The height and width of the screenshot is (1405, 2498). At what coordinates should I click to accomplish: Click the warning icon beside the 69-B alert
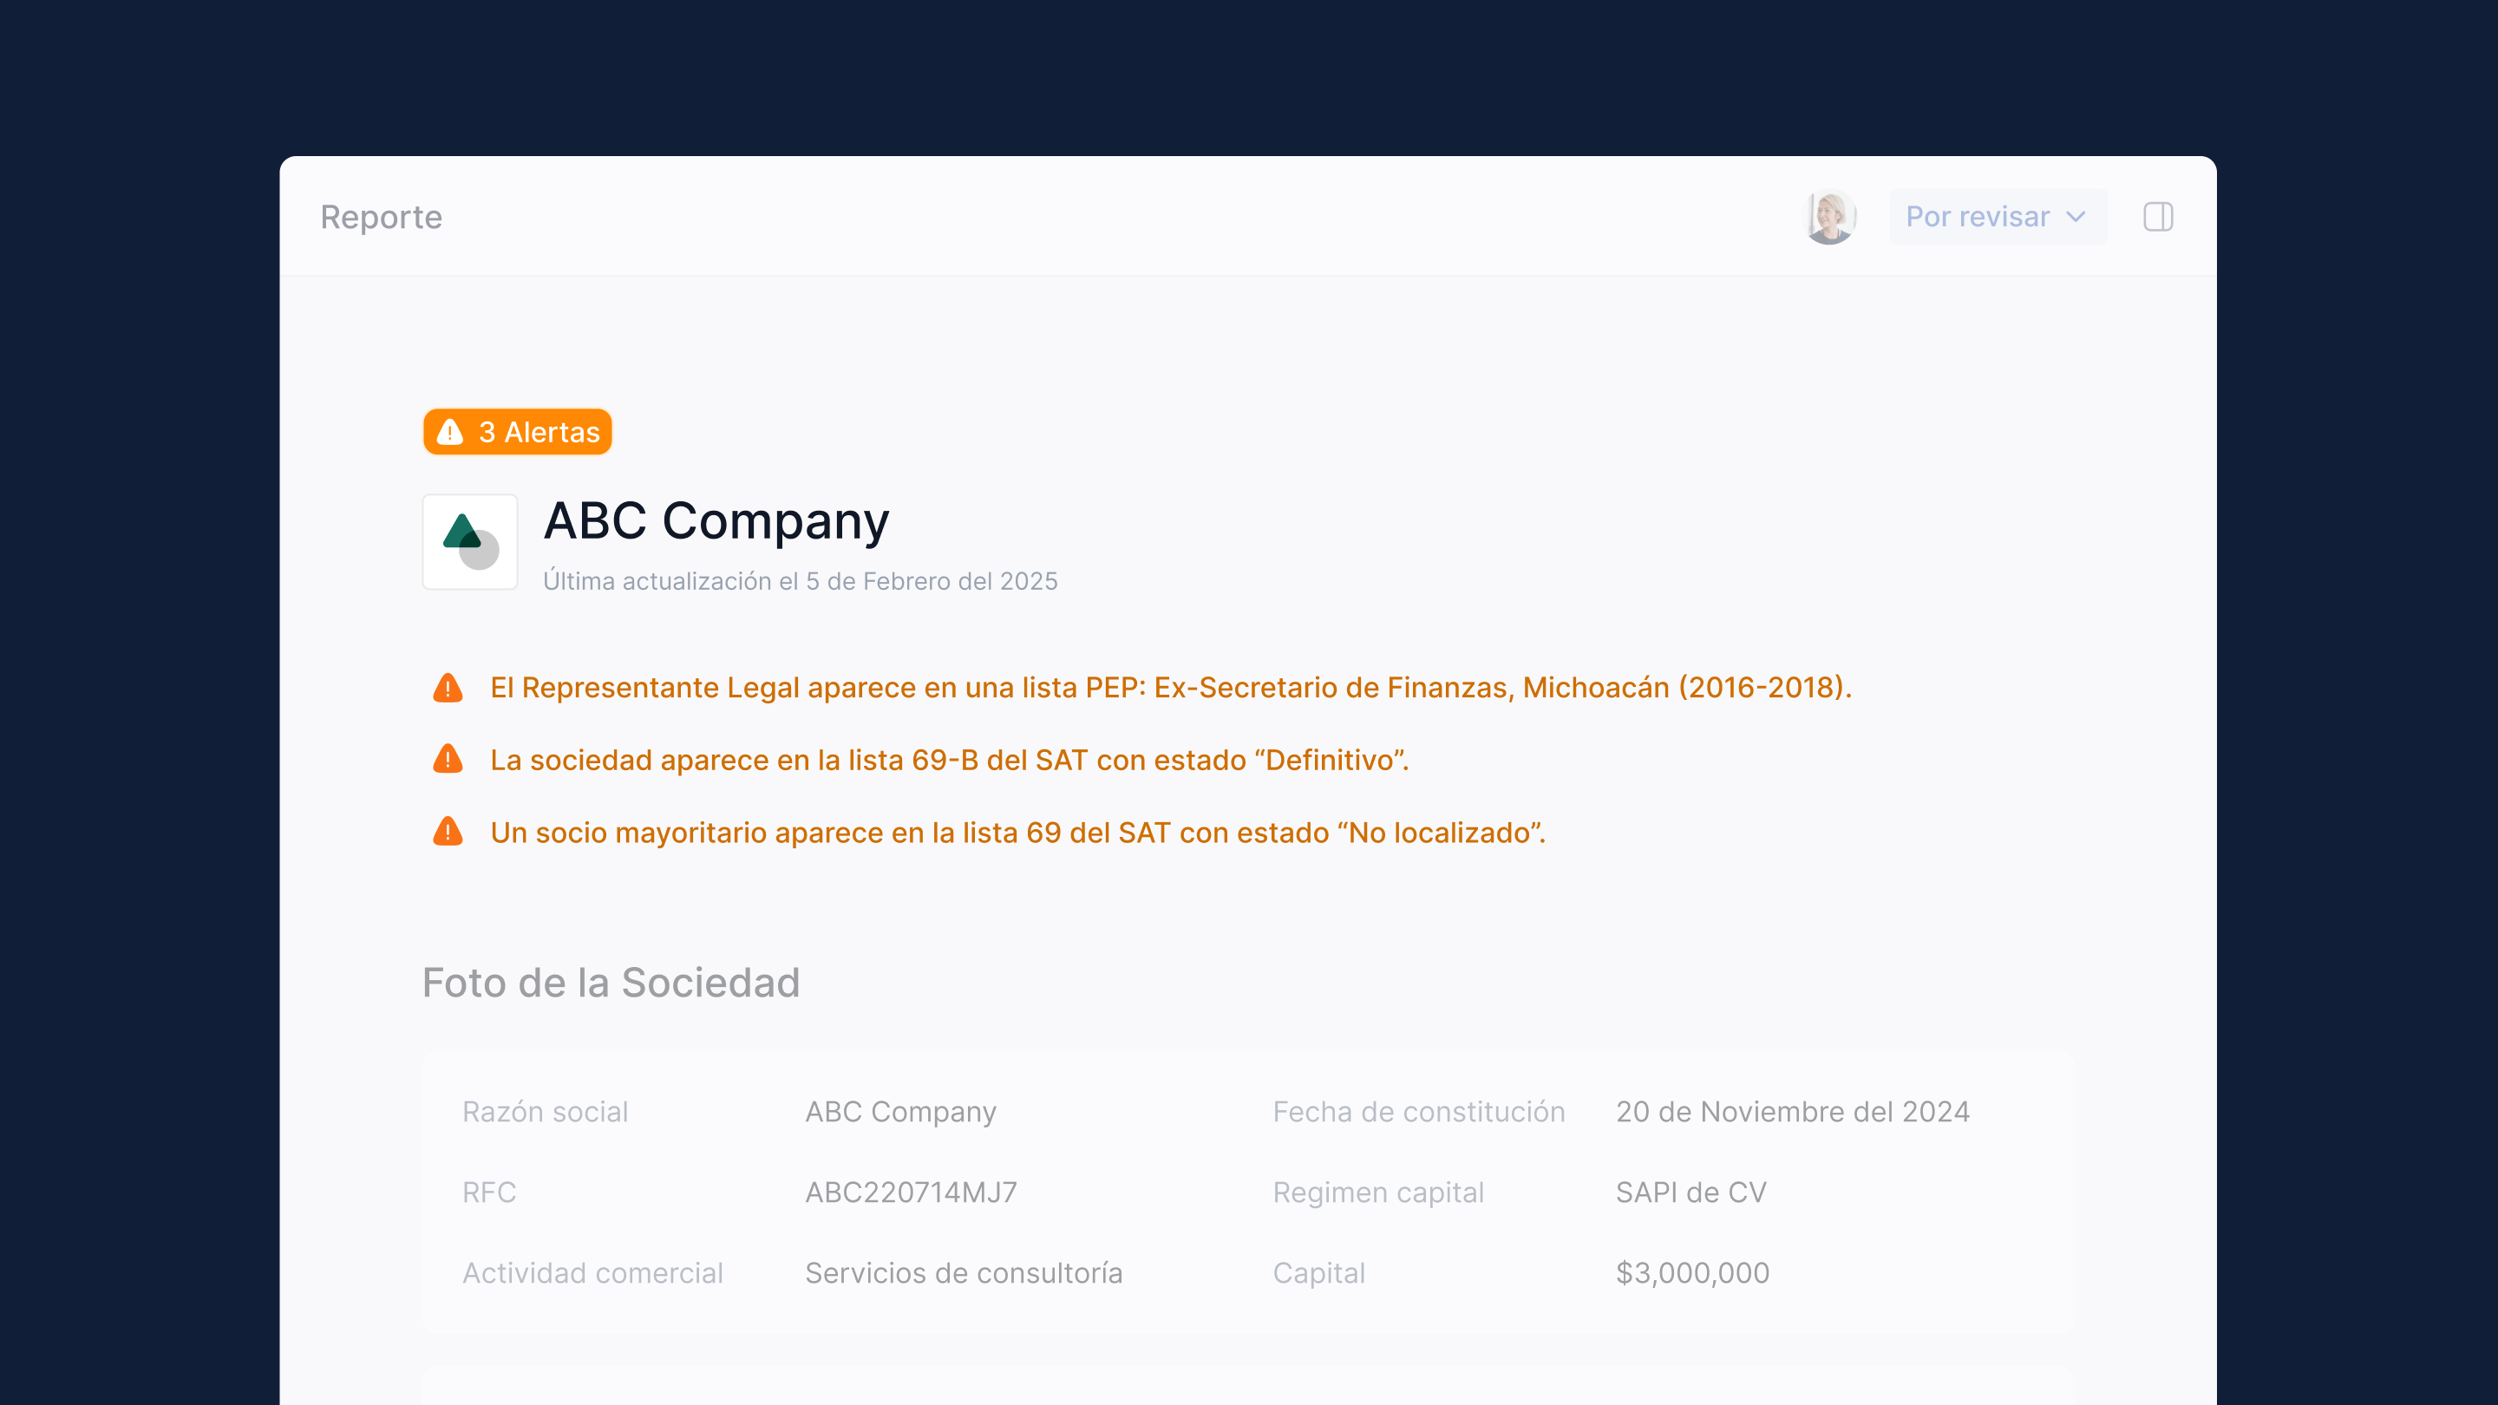click(x=448, y=759)
